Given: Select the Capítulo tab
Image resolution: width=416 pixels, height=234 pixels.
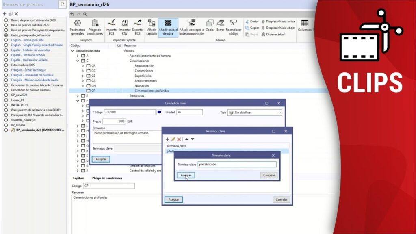Looking at the screenshot, I should [78, 178].
